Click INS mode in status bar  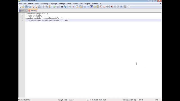[157, 100]
